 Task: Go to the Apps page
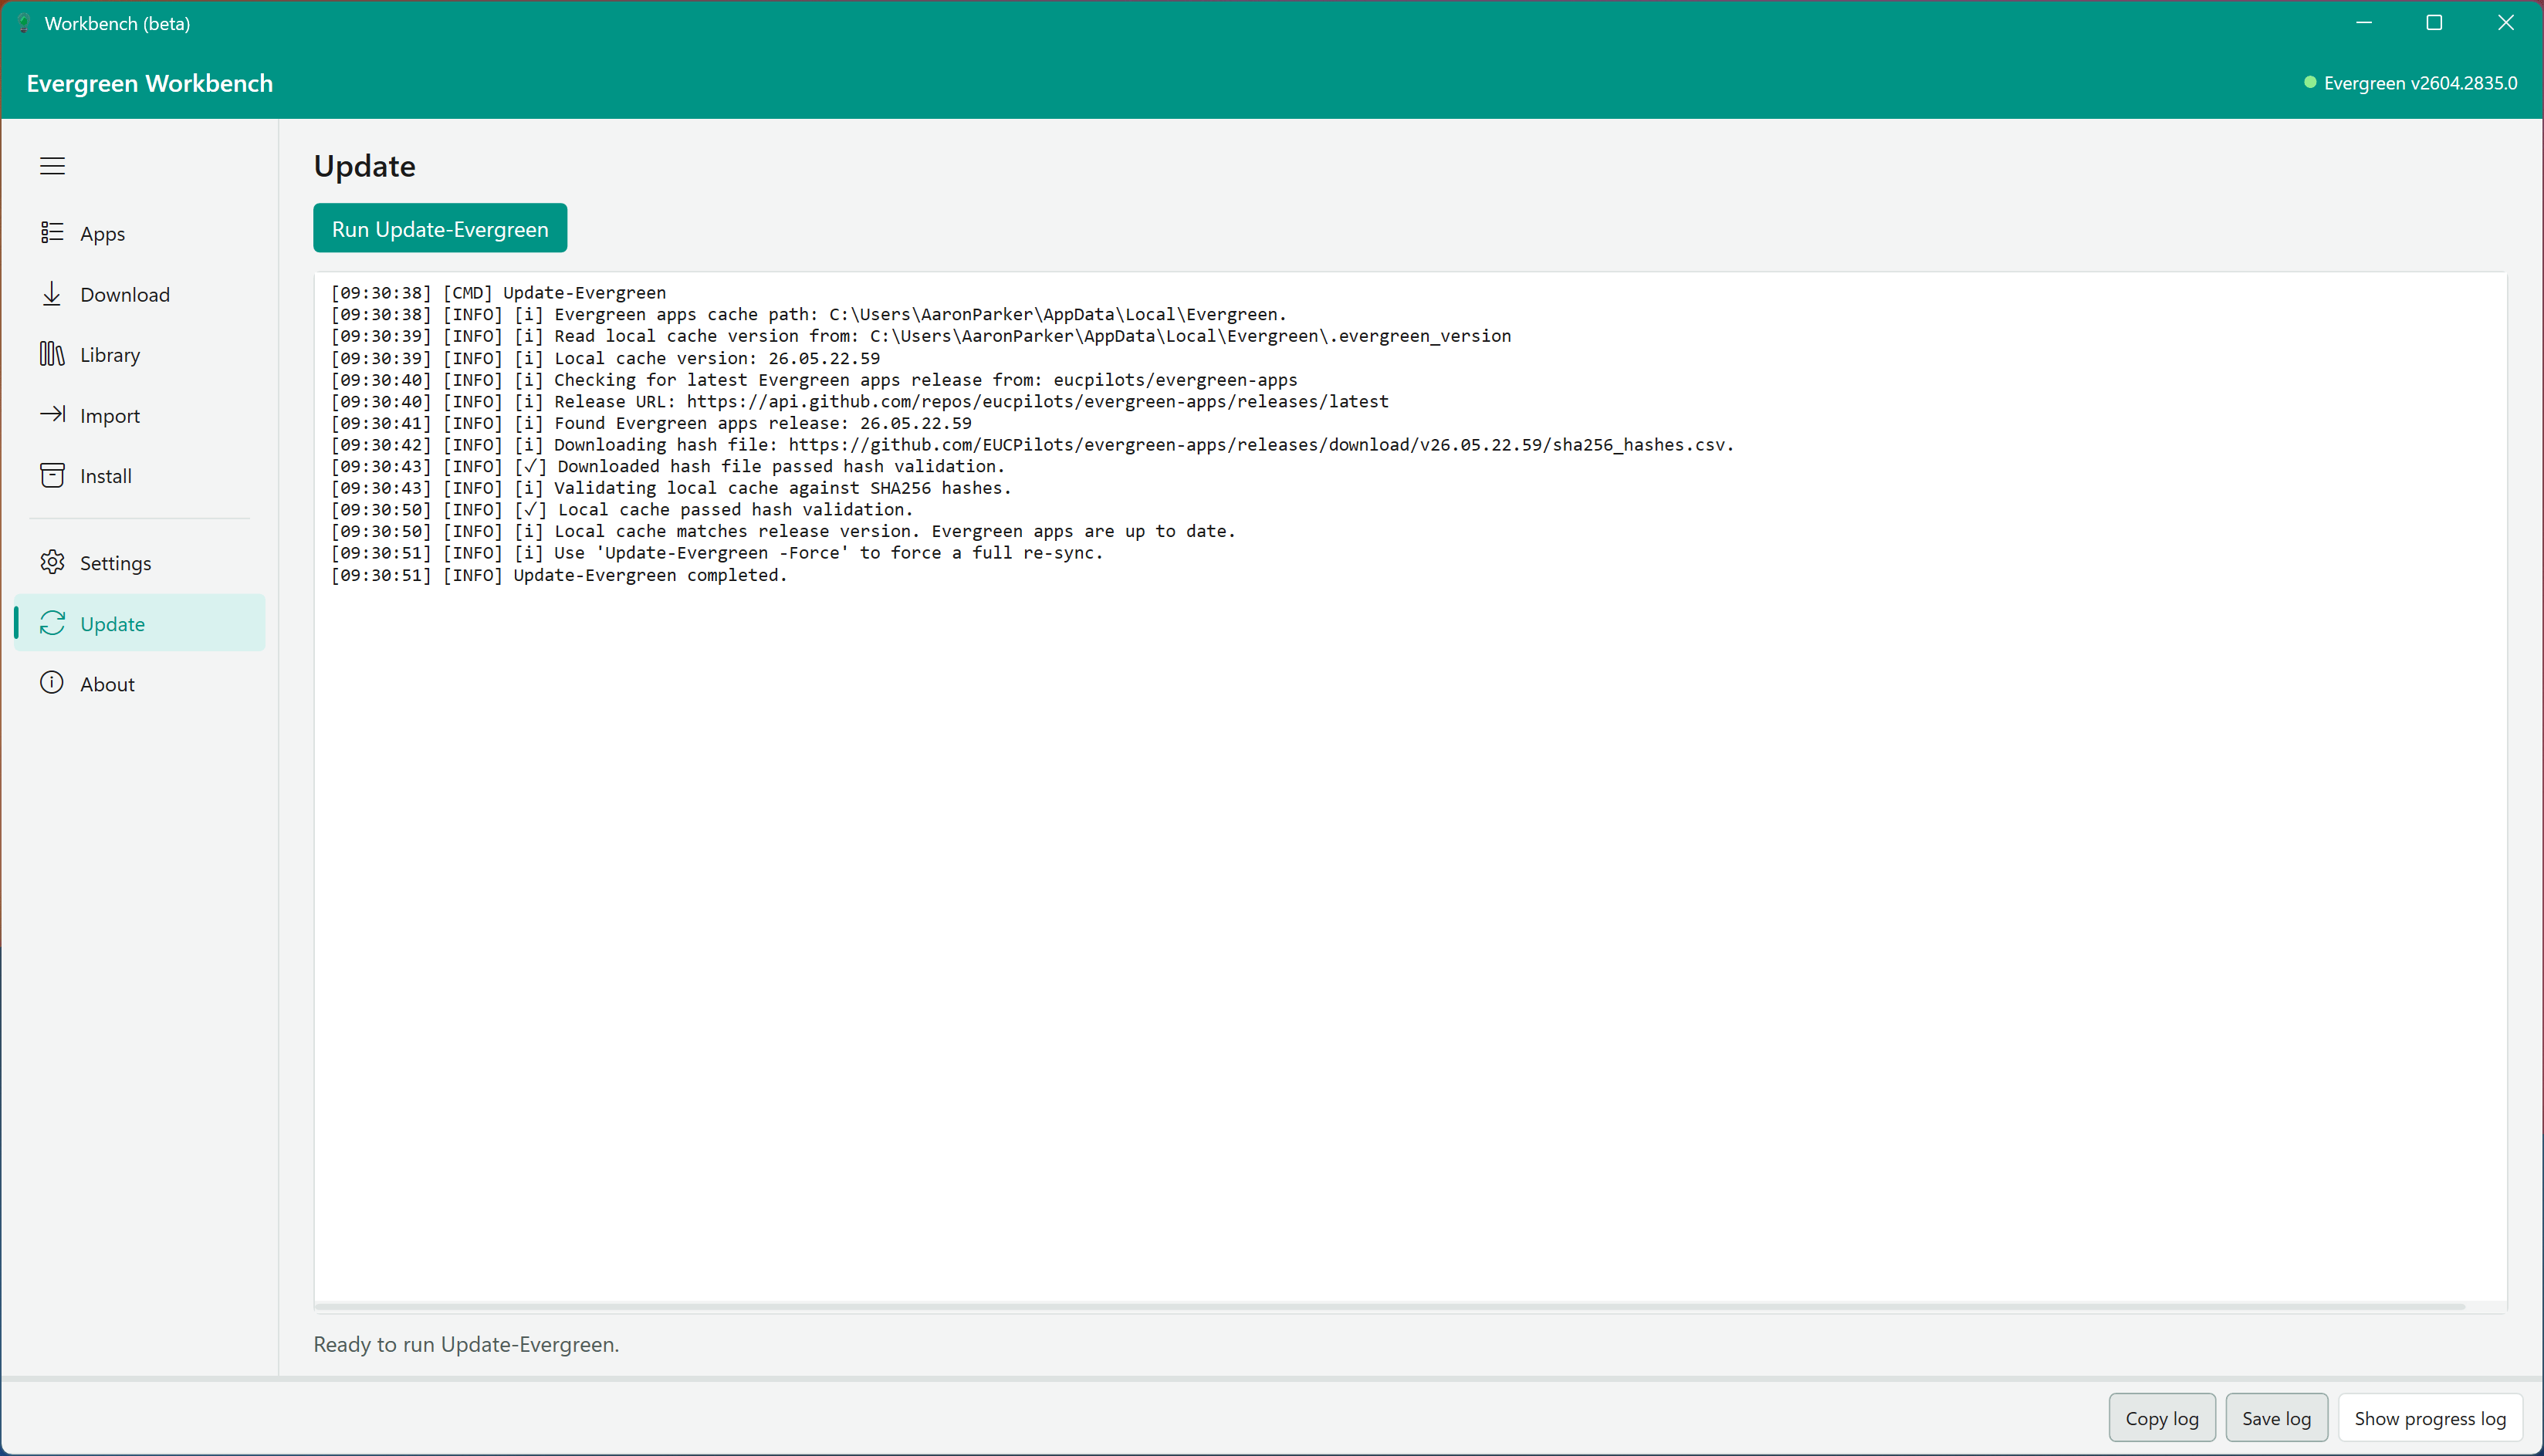[x=140, y=233]
